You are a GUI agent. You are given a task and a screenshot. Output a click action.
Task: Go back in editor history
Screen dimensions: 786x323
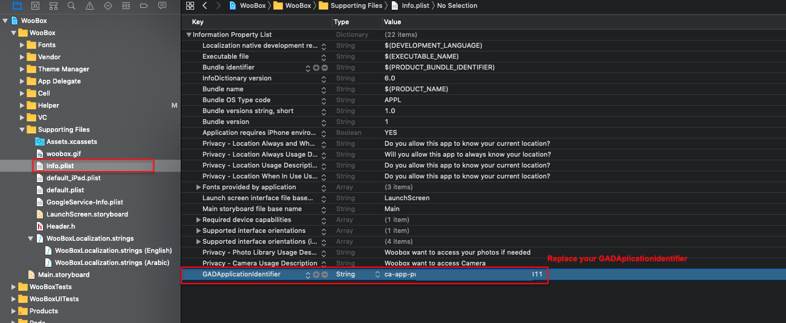coord(205,5)
